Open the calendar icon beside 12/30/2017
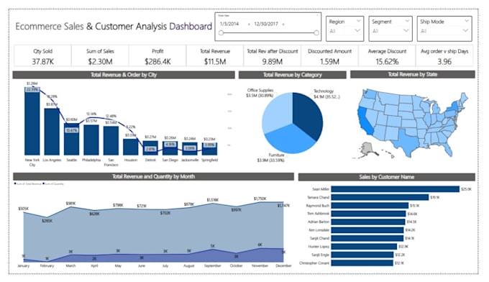 (283, 24)
